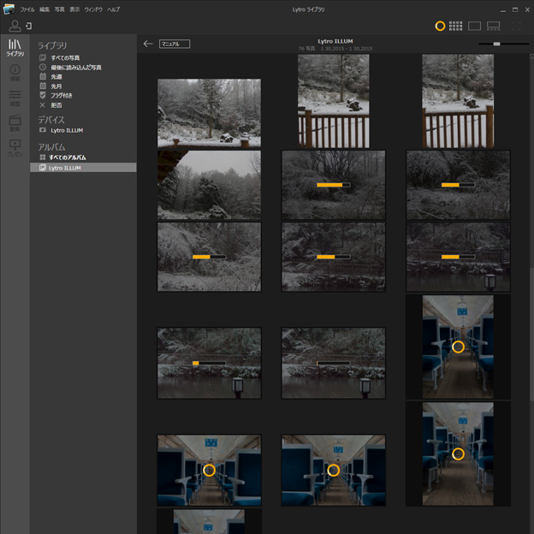Open the ライブラリ panel in sidebar

pos(15,47)
